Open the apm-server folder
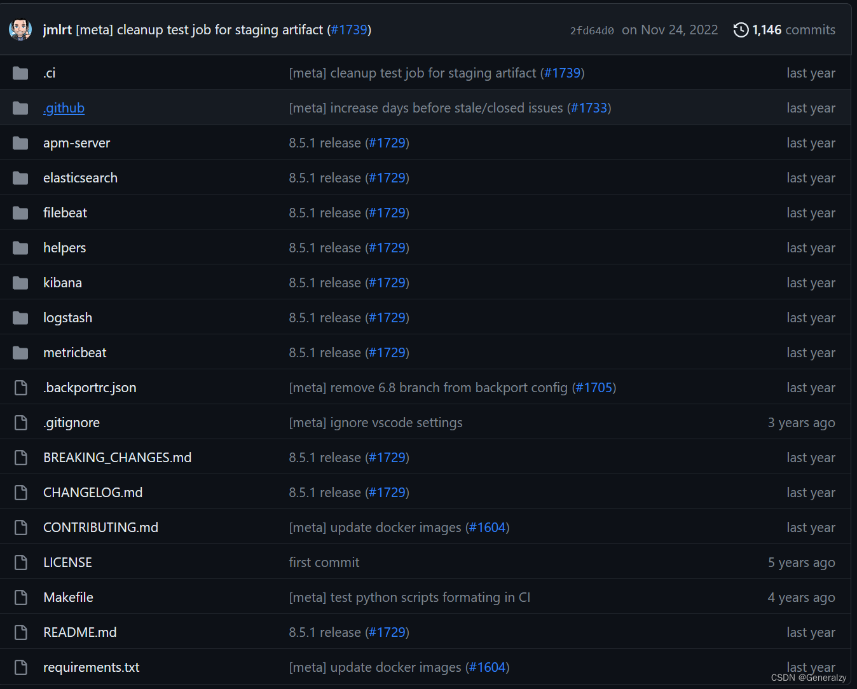The image size is (857, 689). click(76, 143)
